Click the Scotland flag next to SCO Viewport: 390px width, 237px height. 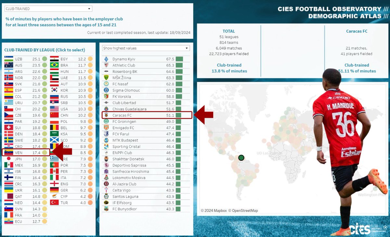pyautogui.click(x=54, y=140)
